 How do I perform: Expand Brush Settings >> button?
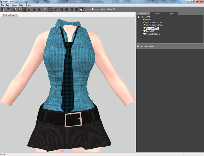10,15
